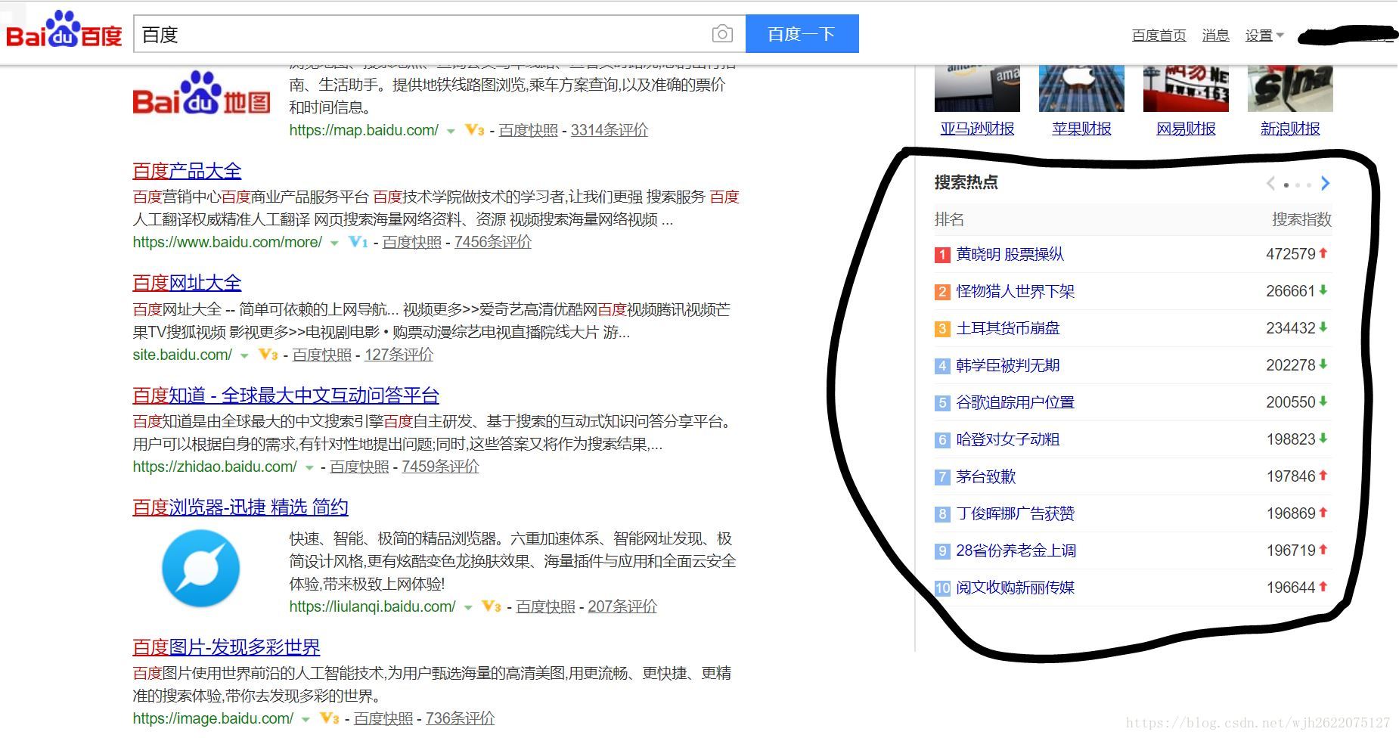This screenshot has height=738, width=1399.
Task: Go to previous page of 搜索热点
Action: [x=1271, y=183]
